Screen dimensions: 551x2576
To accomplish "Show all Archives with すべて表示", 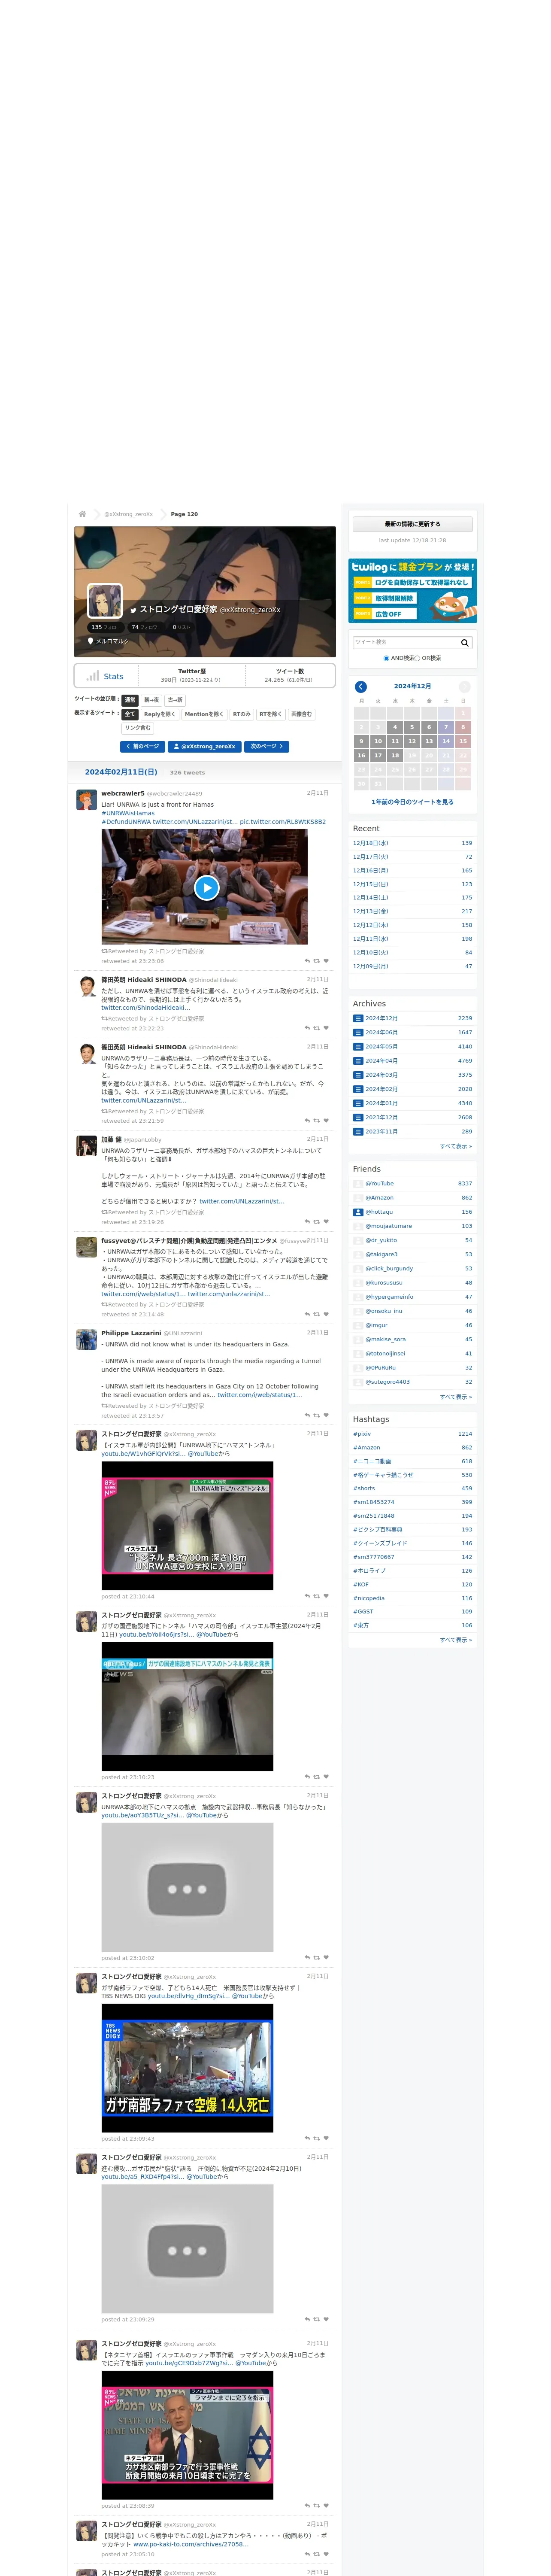I will pyautogui.click(x=456, y=1146).
